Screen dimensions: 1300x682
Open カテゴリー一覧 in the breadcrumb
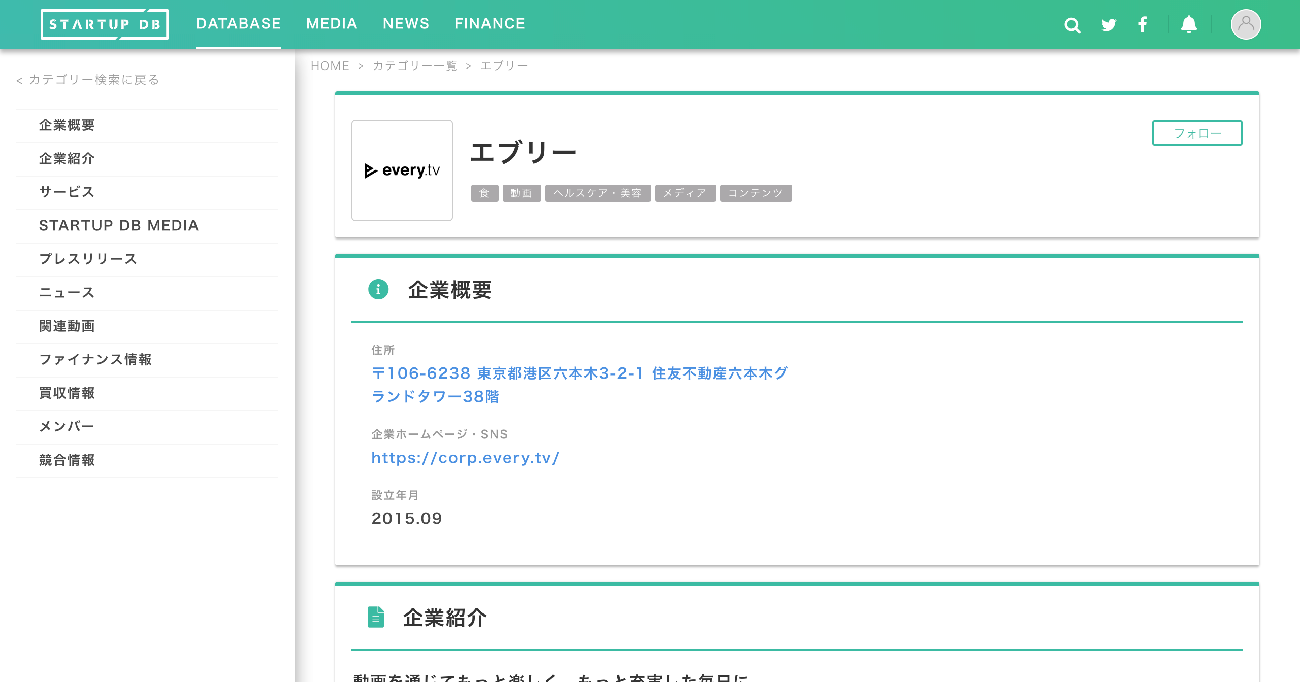point(415,66)
